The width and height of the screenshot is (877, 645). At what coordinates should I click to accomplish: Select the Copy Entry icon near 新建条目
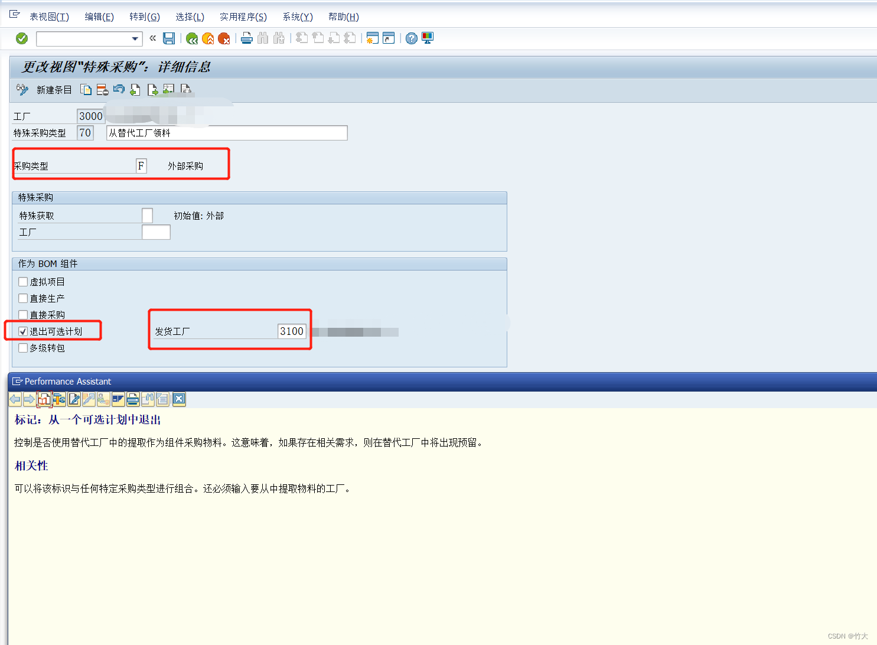[x=86, y=89]
